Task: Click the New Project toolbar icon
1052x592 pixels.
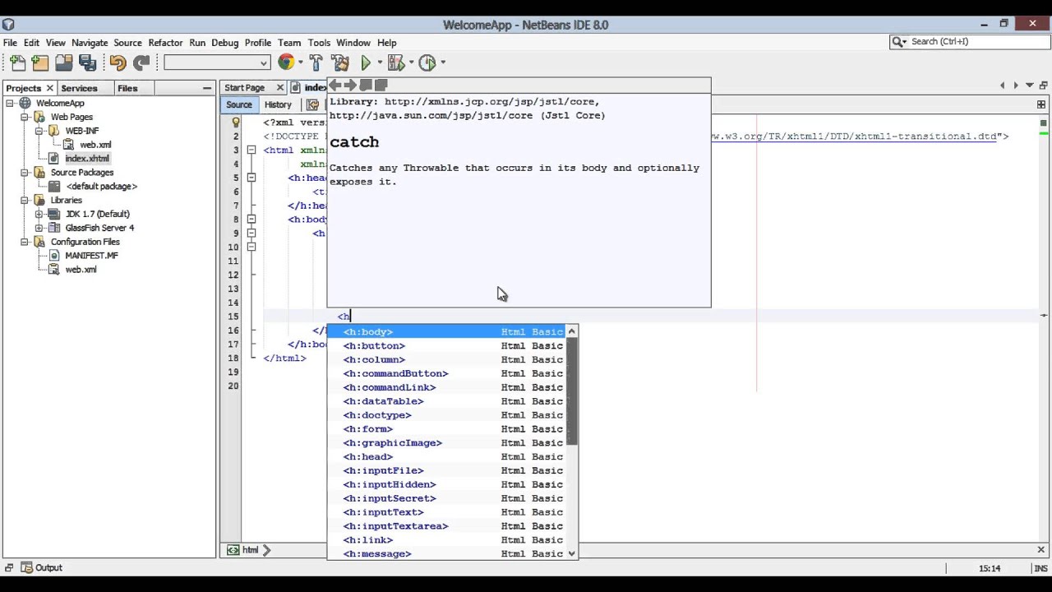Action: coord(40,62)
